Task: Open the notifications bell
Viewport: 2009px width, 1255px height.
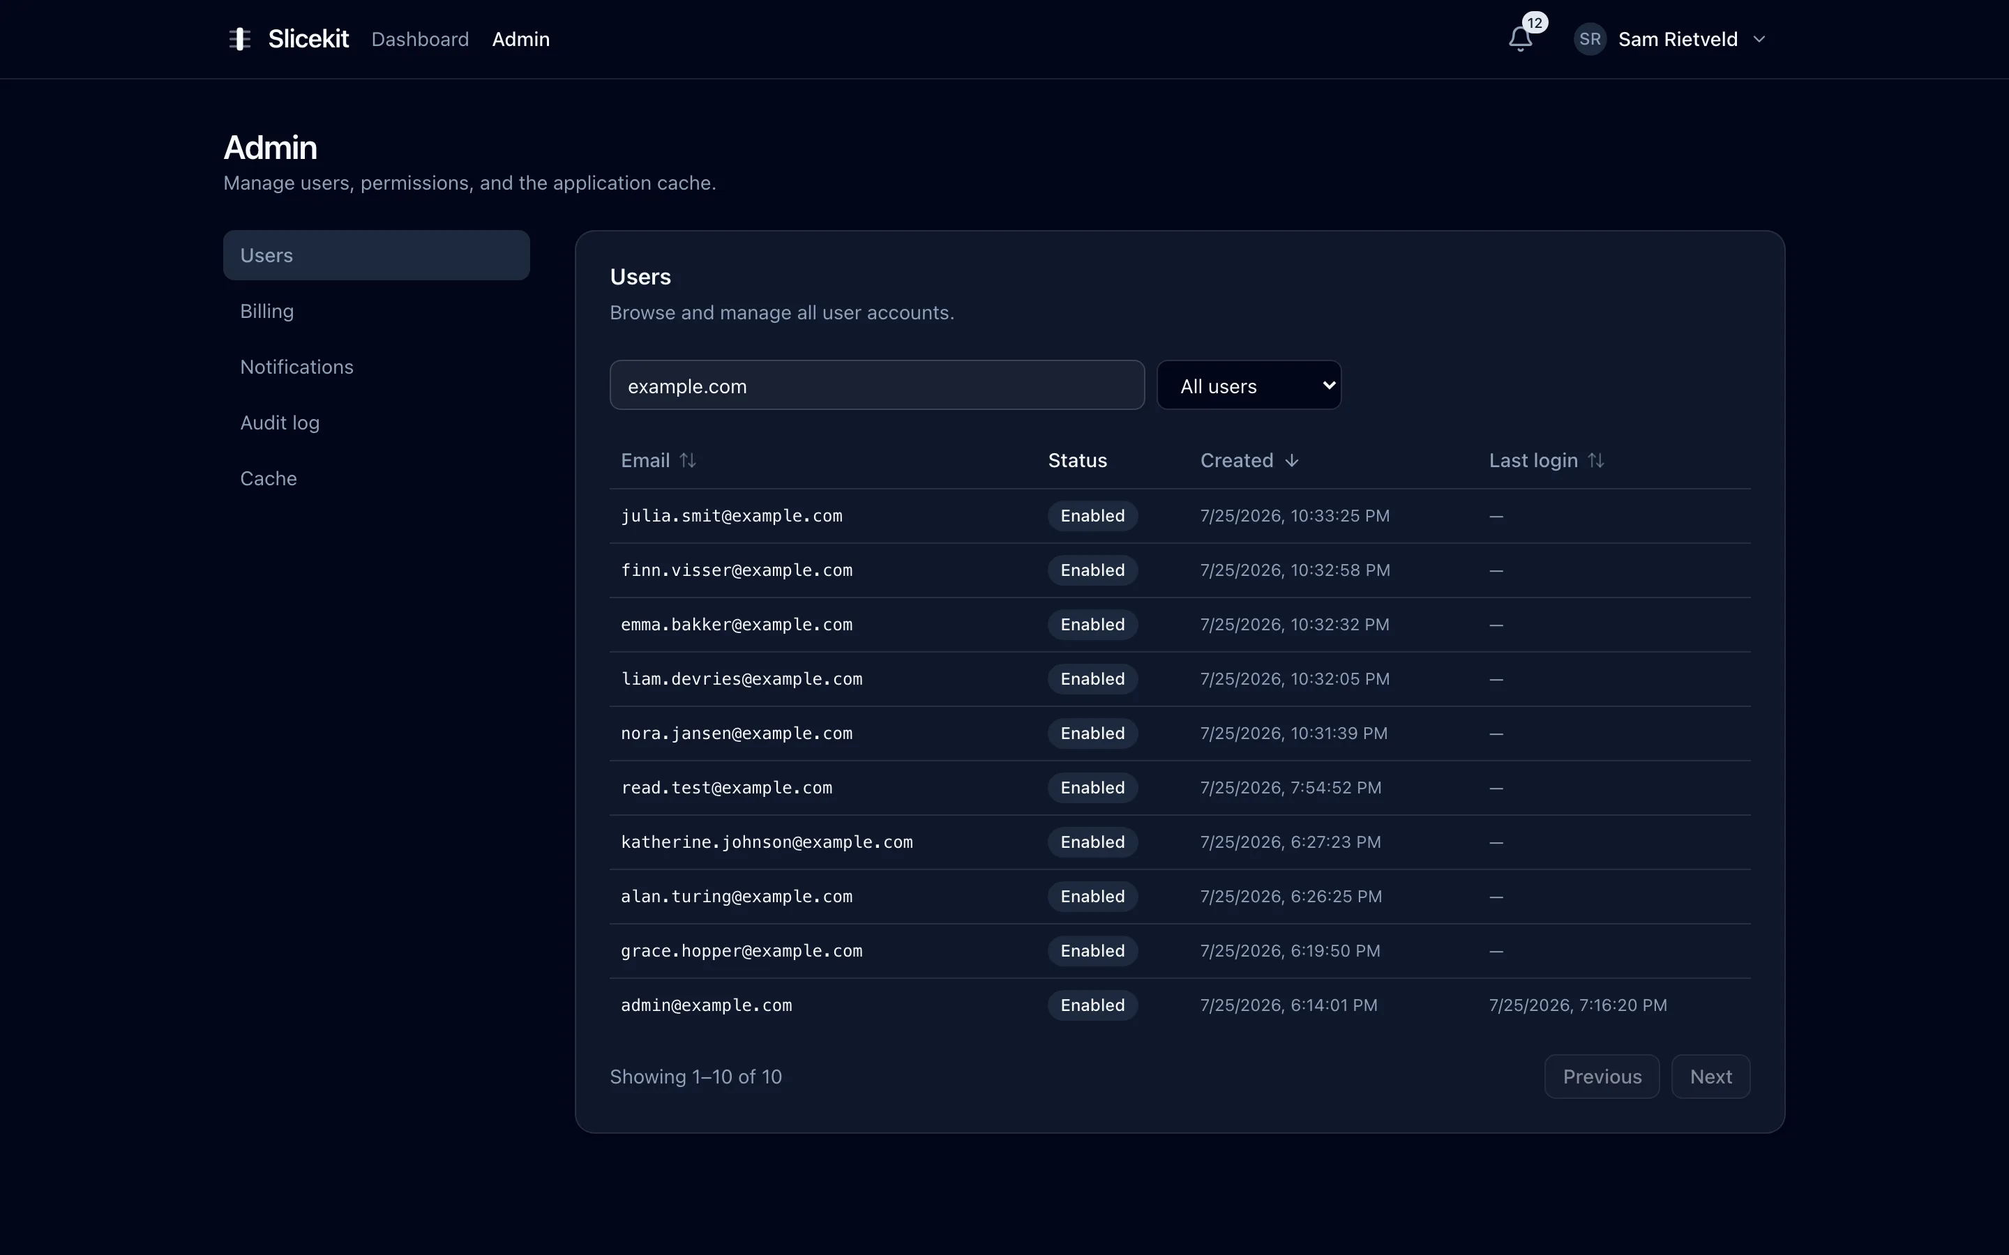Action: pos(1520,39)
